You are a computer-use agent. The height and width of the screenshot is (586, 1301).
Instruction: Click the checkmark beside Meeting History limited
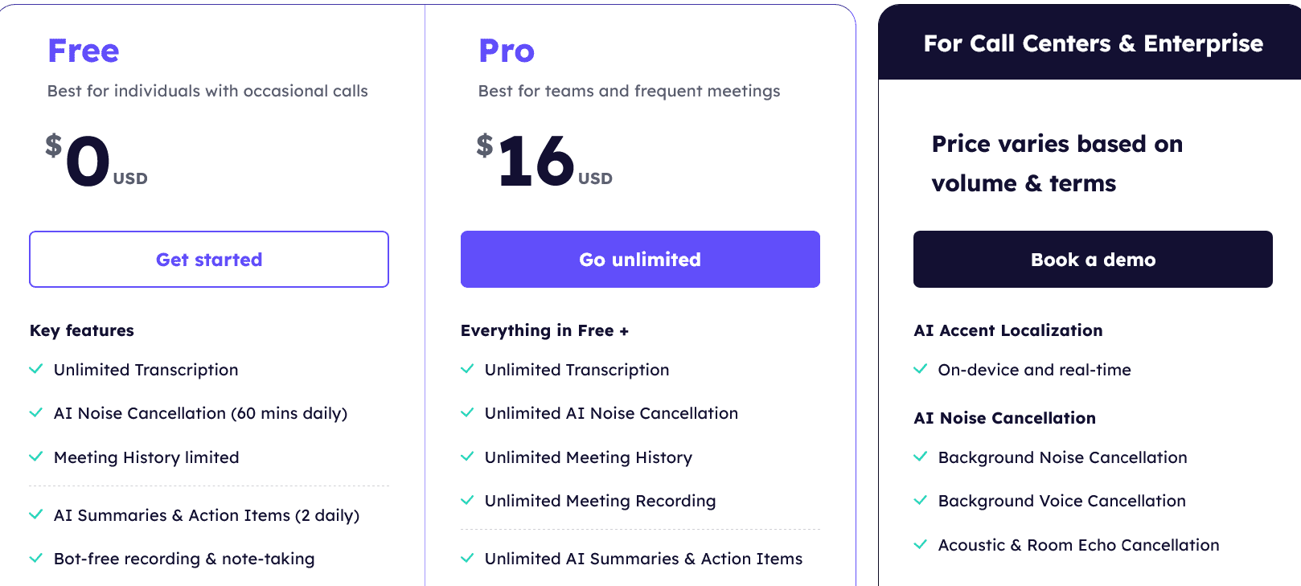tap(36, 457)
